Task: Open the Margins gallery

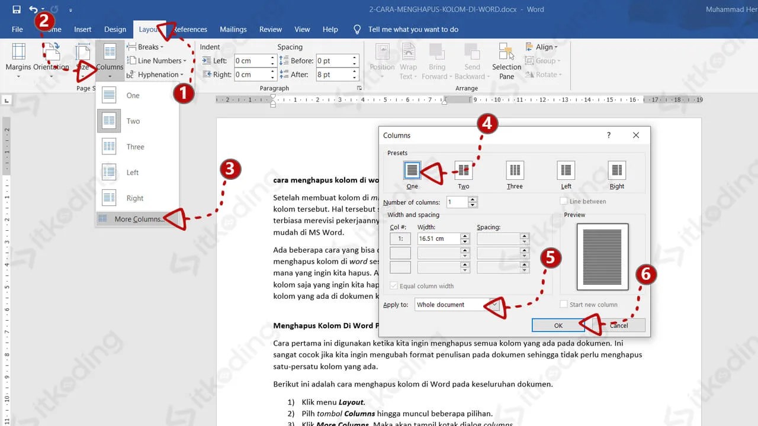Action: pos(18,59)
